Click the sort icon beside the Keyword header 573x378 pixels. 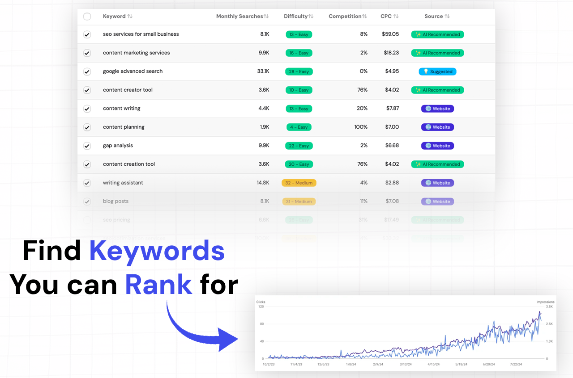[129, 16]
